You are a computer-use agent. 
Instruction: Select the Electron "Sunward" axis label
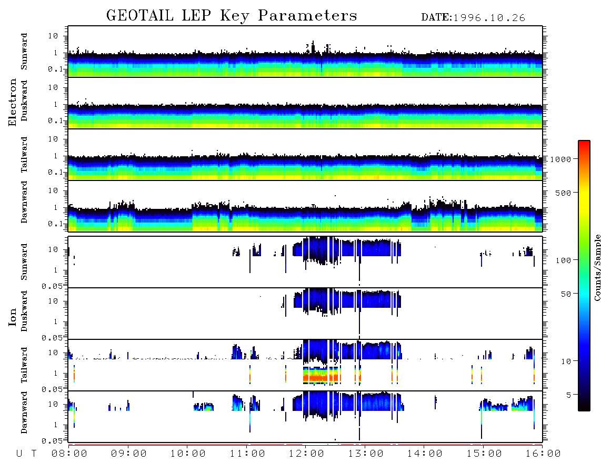24,52
